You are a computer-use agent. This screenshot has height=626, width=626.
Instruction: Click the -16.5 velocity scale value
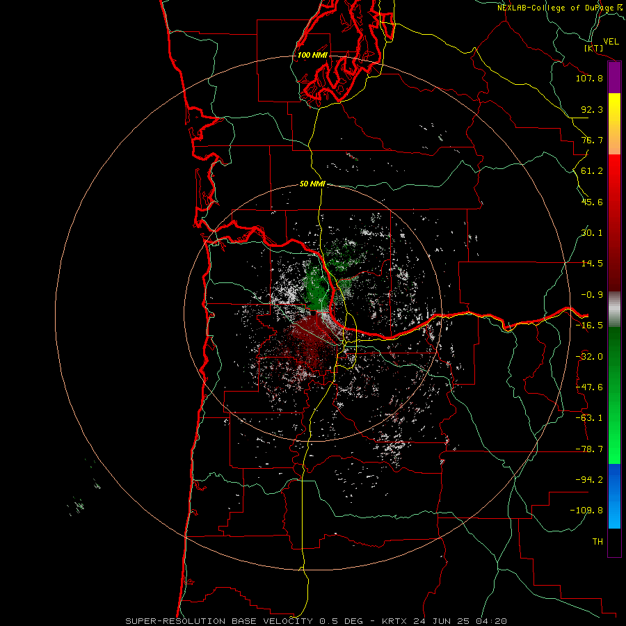click(589, 326)
